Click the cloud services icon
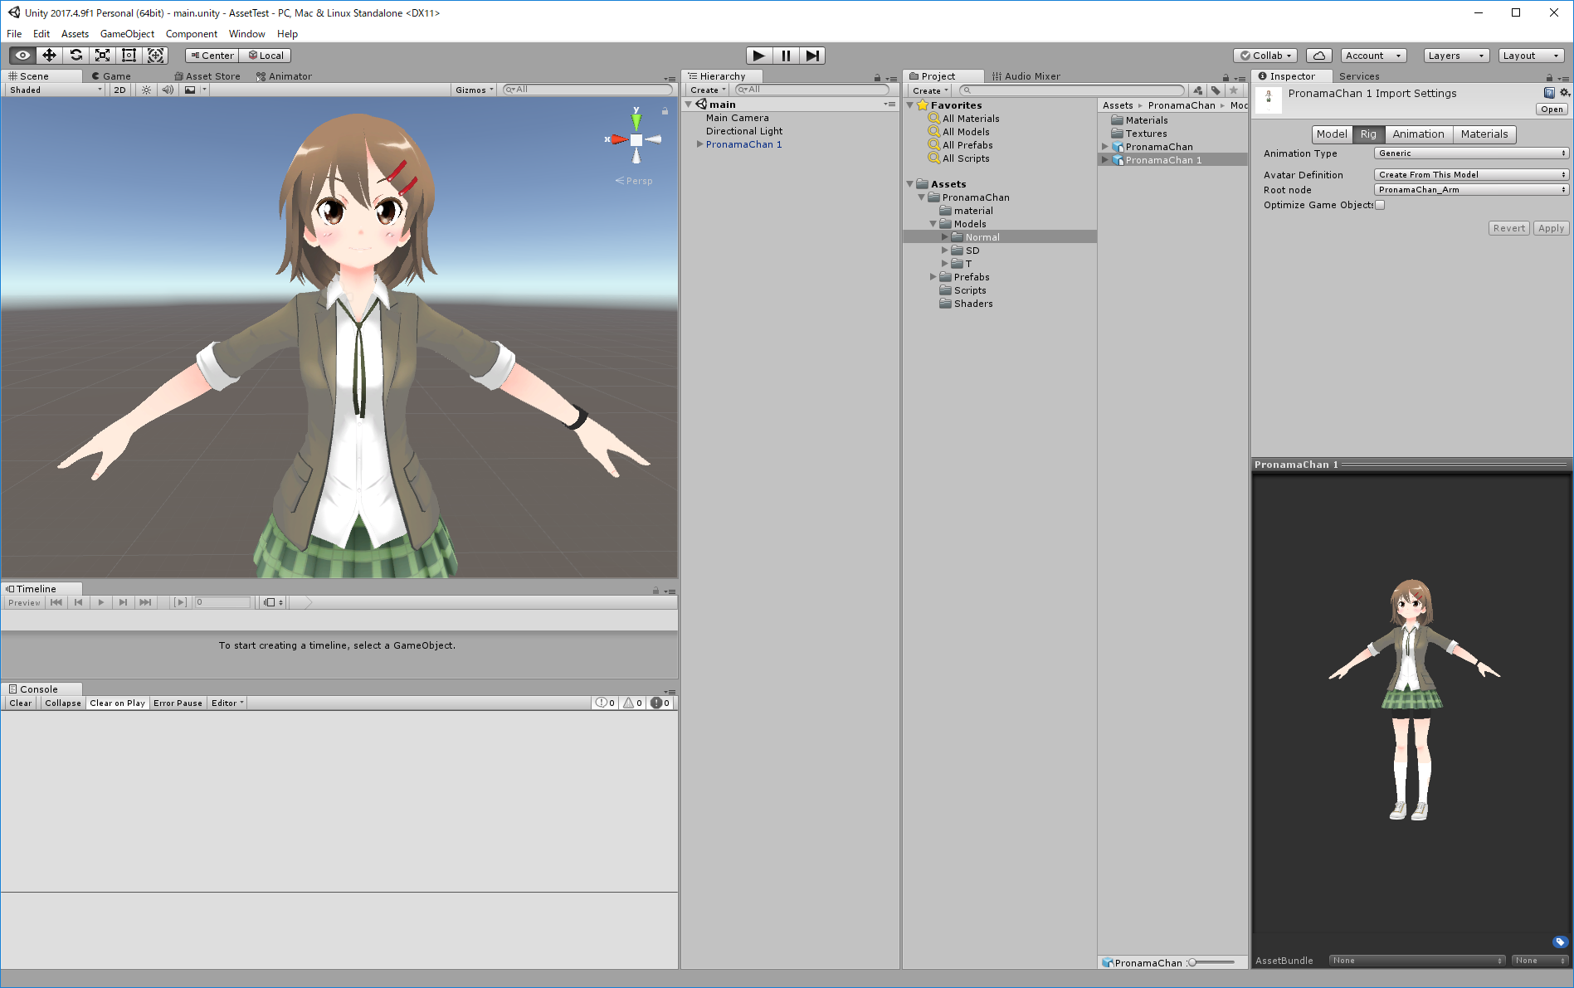Image resolution: width=1574 pixels, height=988 pixels. tap(1318, 56)
